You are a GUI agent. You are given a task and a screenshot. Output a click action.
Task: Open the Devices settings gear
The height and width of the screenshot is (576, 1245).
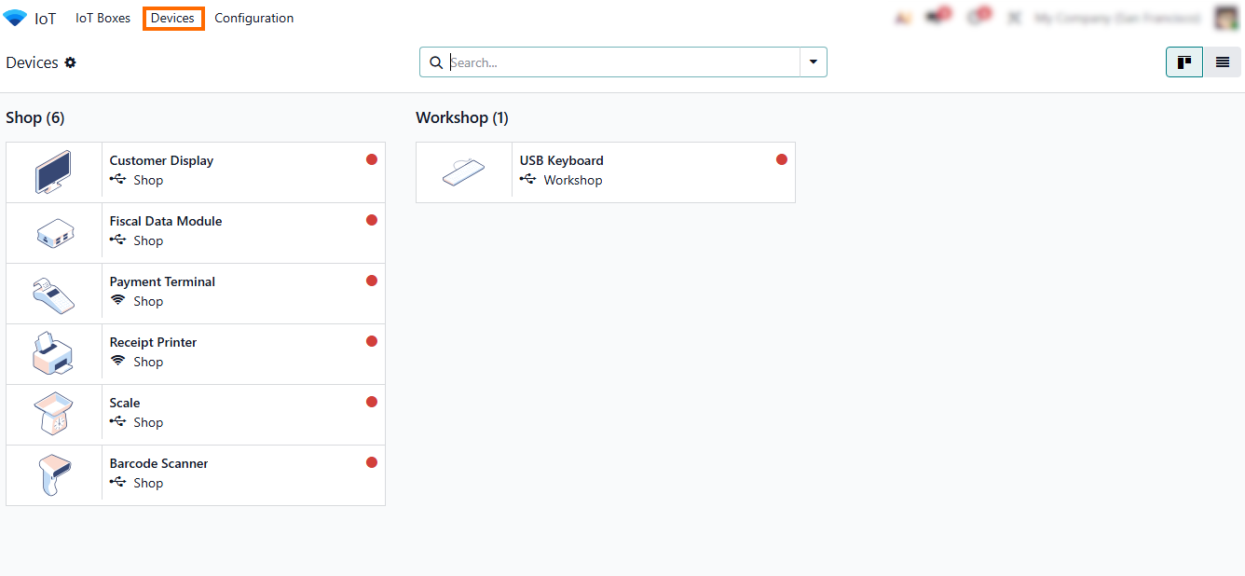click(71, 62)
